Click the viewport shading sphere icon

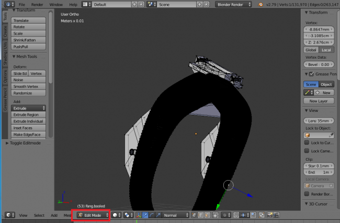pyautogui.click(x=115, y=215)
